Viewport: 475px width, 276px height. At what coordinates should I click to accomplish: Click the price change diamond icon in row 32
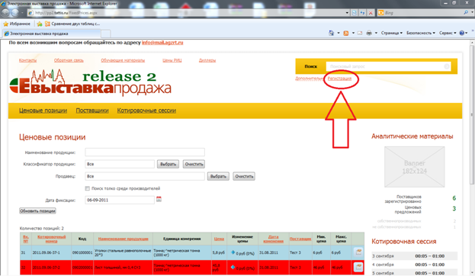pyautogui.click(x=233, y=267)
